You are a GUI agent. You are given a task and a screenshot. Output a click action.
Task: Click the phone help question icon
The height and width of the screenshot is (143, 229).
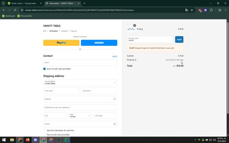click(x=114, y=124)
